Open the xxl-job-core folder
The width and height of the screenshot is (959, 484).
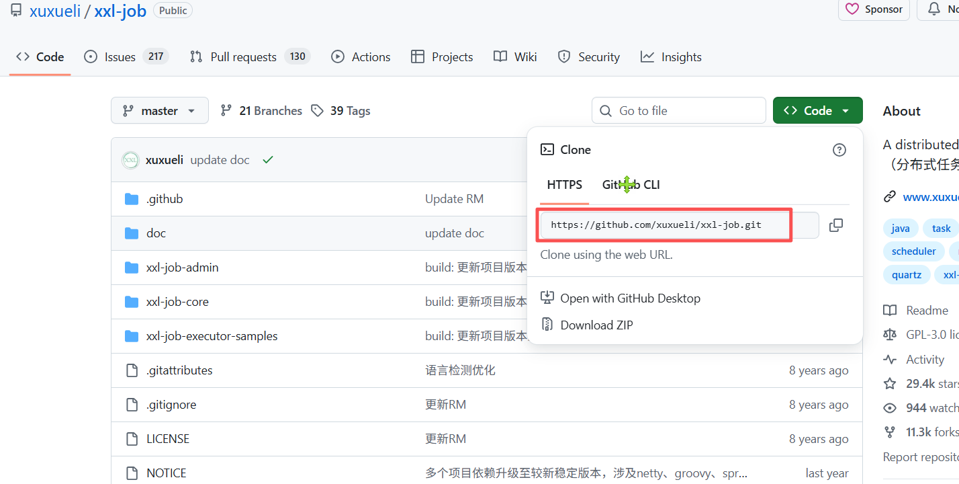(177, 302)
